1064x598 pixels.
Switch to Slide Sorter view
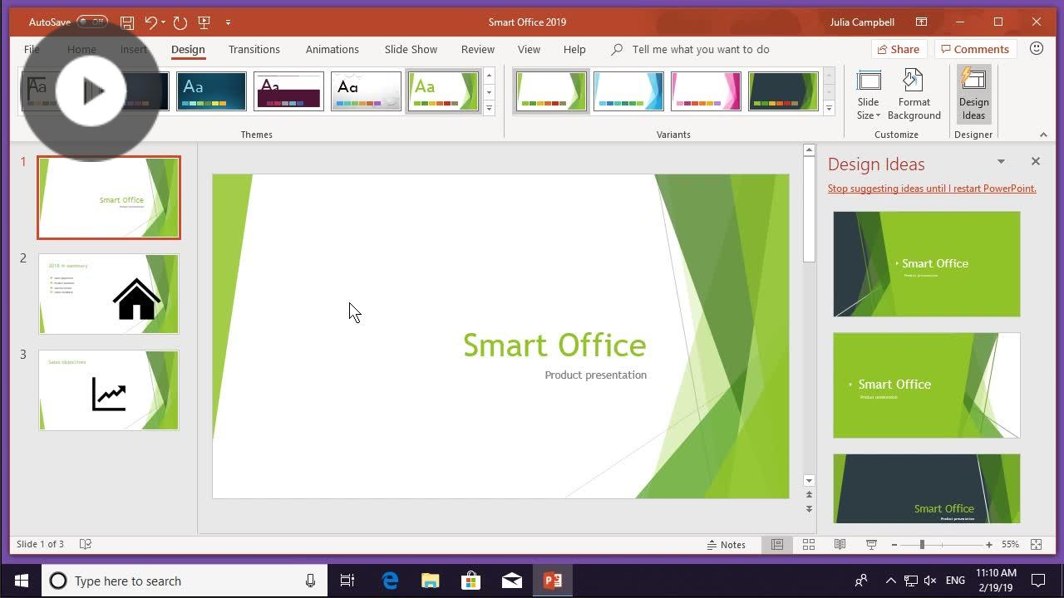coord(808,545)
